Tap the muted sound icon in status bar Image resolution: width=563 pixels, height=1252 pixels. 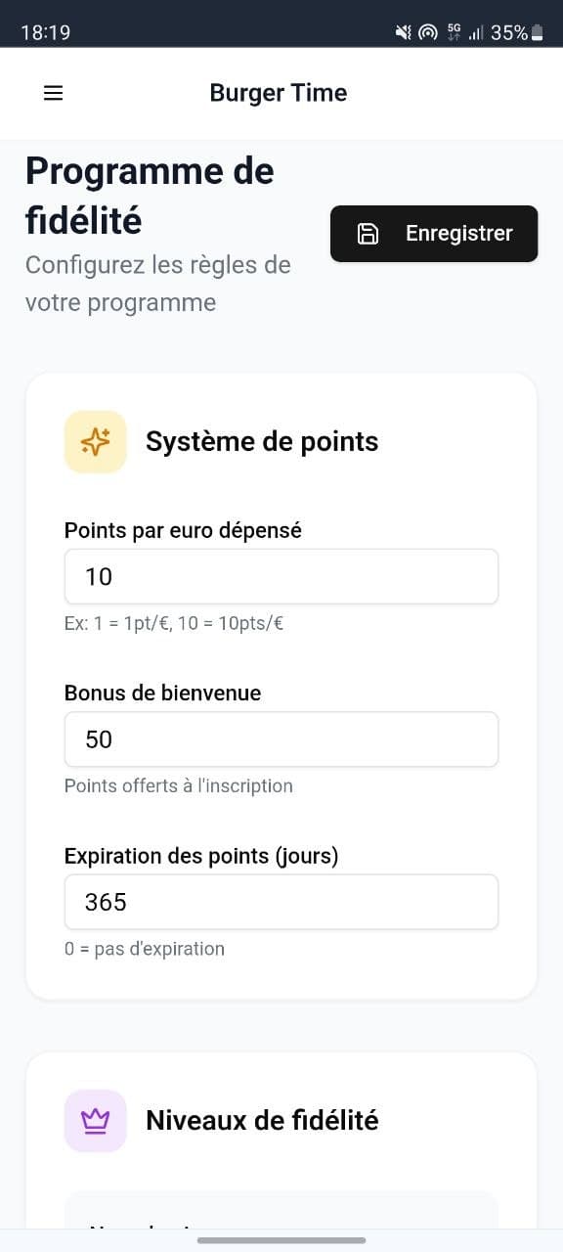coord(404,31)
